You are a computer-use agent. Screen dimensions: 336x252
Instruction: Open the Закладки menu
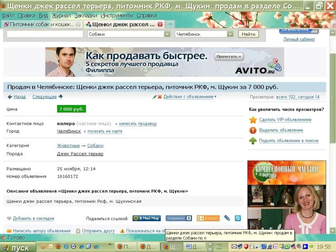[x=86, y=16]
